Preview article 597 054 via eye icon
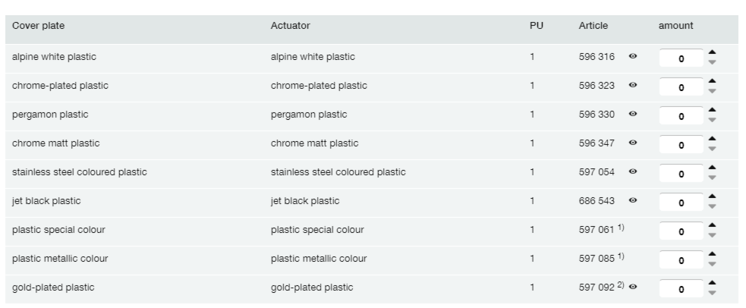Viewport: 746px width, 308px height. (632, 172)
